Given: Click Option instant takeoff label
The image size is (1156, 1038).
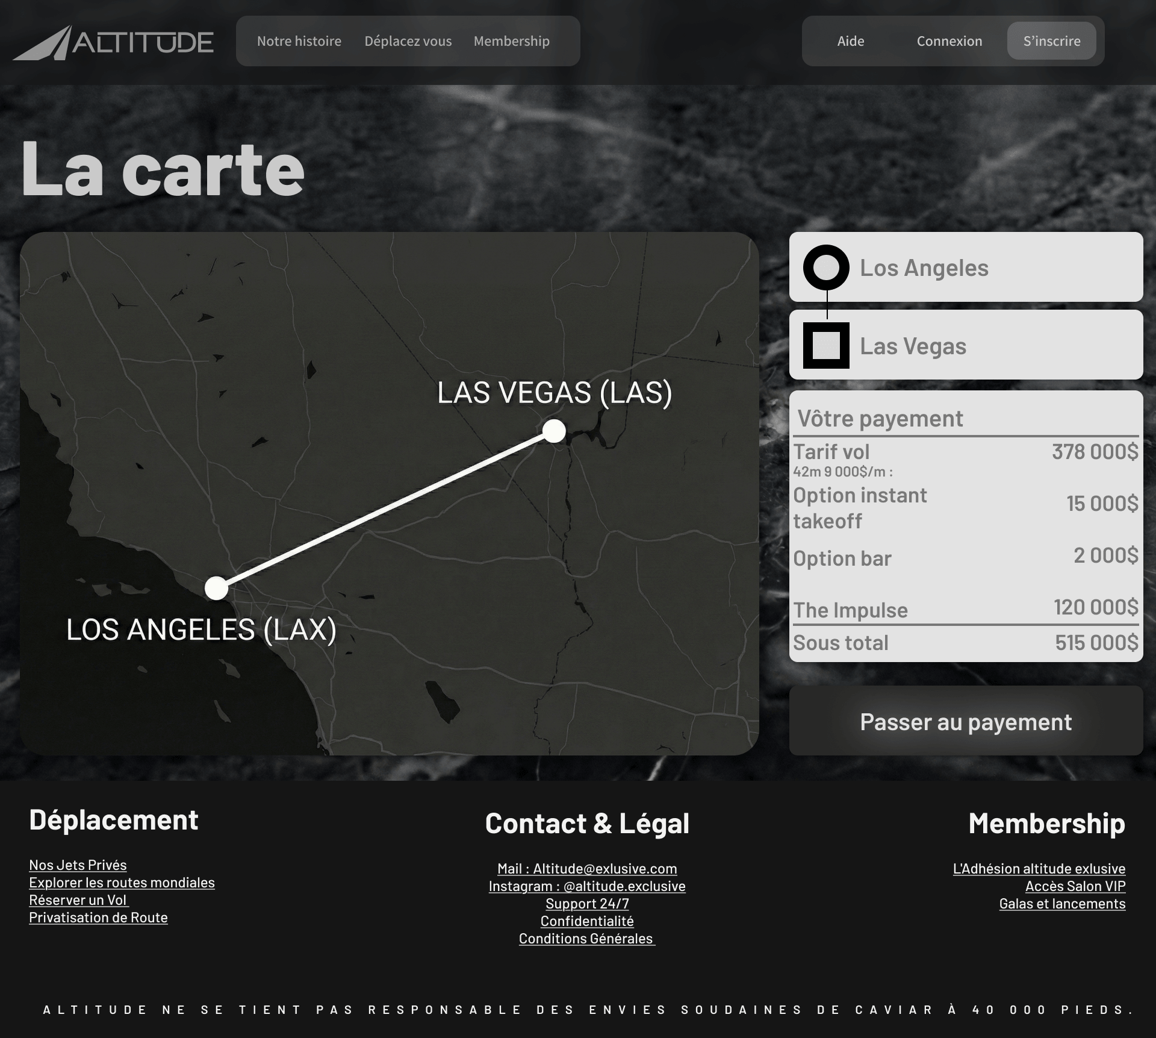Looking at the screenshot, I should [x=860, y=508].
